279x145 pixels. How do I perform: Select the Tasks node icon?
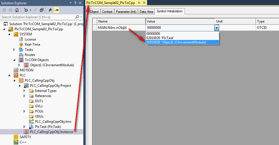pyautogui.click(x=21, y=50)
